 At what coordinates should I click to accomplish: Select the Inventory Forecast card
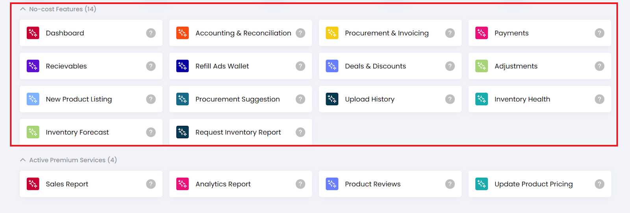click(x=77, y=132)
